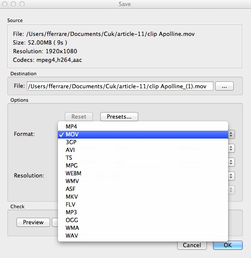
Task: Click the OK button
Action: (228, 245)
